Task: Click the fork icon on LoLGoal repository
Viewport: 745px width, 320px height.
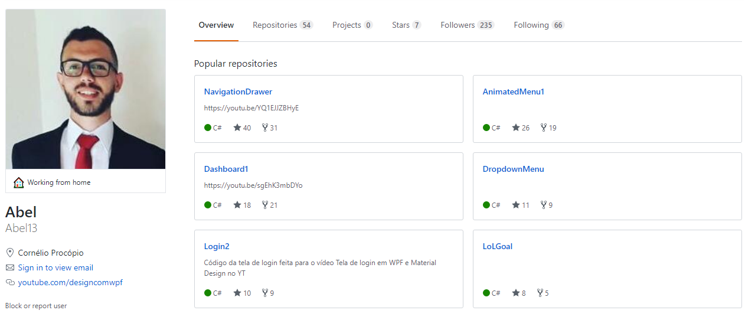Action: [x=540, y=293]
